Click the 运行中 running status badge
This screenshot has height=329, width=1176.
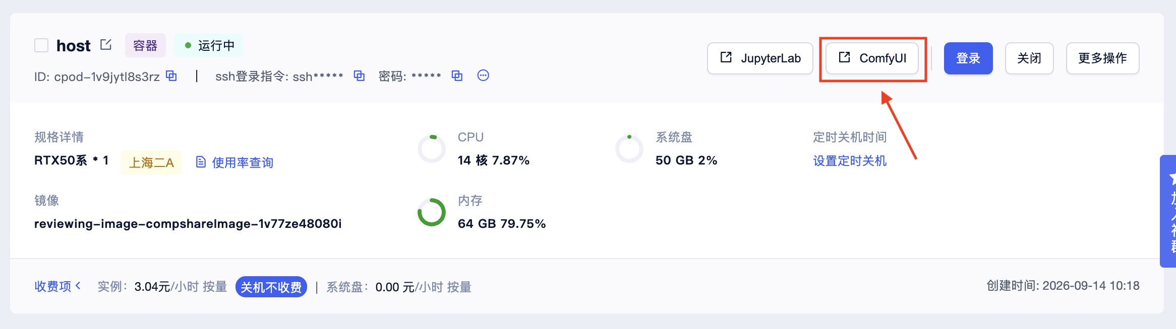tap(209, 46)
